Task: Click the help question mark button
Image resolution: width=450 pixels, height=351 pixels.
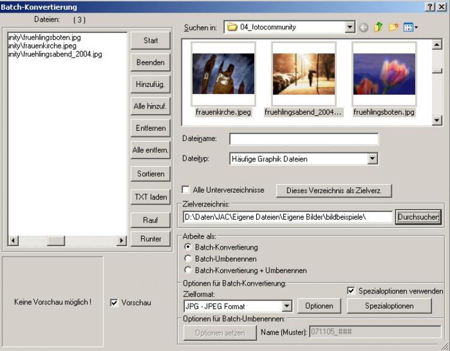Action: 430,6
